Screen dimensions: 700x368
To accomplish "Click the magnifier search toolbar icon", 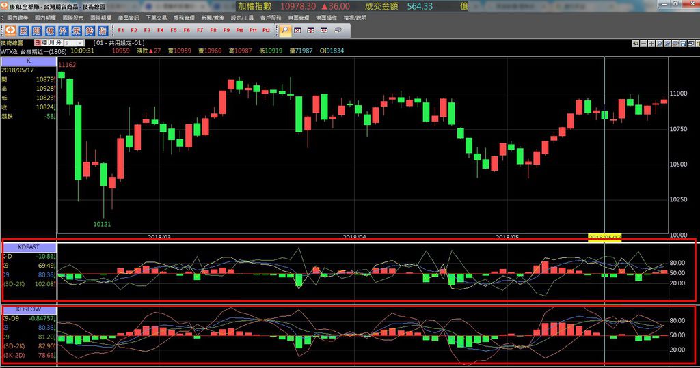I will coord(284,30).
